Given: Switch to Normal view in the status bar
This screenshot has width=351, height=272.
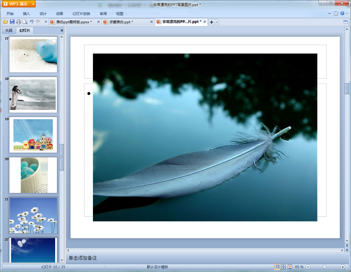Looking at the screenshot, I should 277,267.
